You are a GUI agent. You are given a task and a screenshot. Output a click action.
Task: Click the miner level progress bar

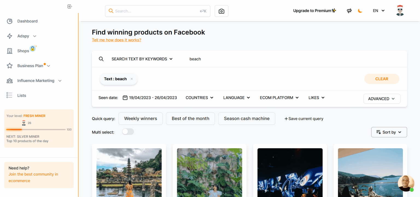coord(36,129)
